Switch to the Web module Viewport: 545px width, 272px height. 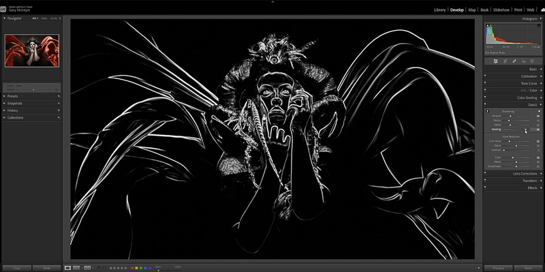click(531, 10)
